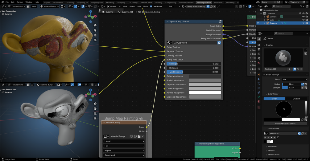310x161 pixels.
Task: Open the Render menu
Action: (x=20, y=2)
